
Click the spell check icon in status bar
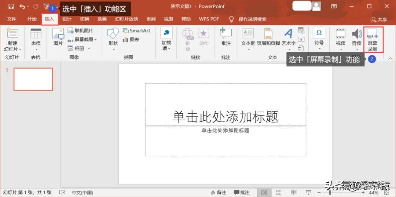(x=62, y=193)
